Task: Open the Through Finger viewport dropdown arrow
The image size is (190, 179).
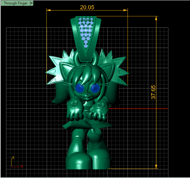Action: tap(32, 3)
